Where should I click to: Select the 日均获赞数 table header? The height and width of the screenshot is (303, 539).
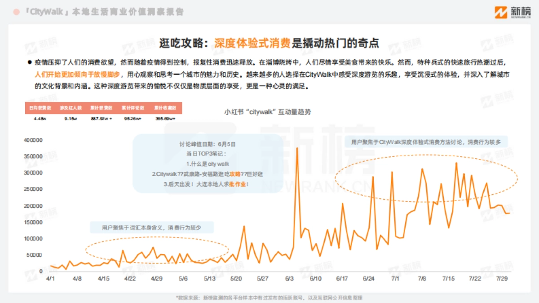tap(40, 108)
